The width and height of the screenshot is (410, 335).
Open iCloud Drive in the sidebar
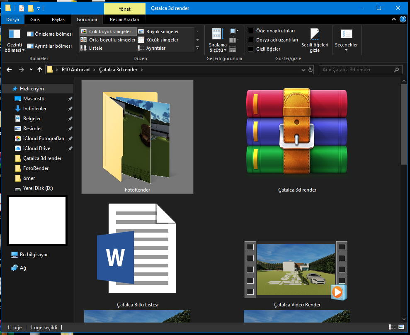pos(37,148)
